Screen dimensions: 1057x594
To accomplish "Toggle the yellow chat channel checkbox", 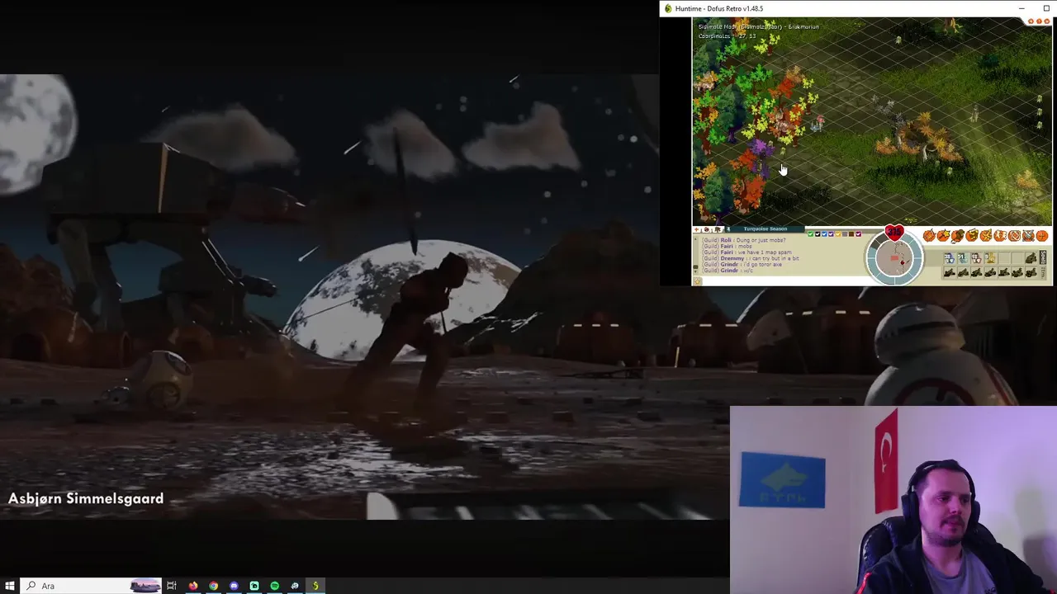I will (x=838, y=234).
